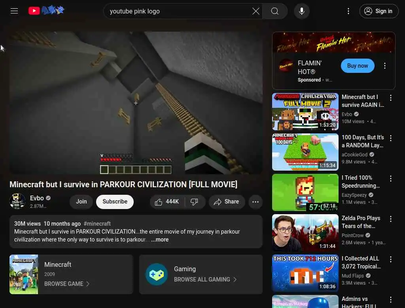Expand description with ...more
The height and width of the screenshot is (308, 405).
coord(160,240)
